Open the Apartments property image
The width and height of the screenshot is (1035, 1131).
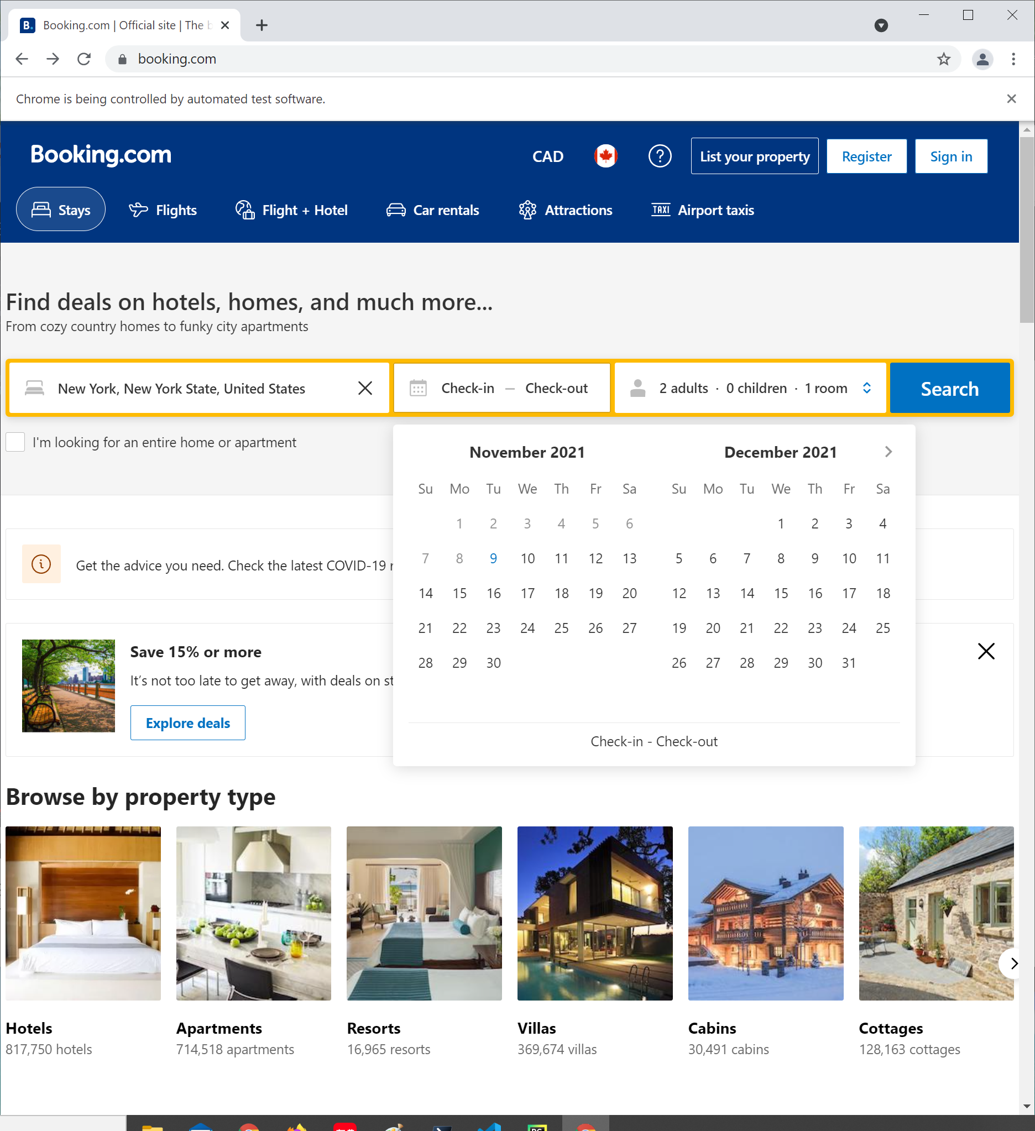pos(254,913)
